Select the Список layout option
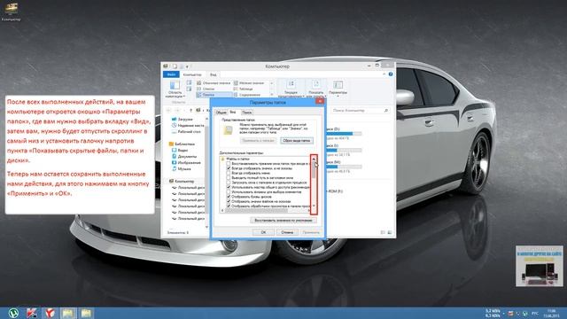Viewport: 567px width, 319px height. tap(206, 89)
